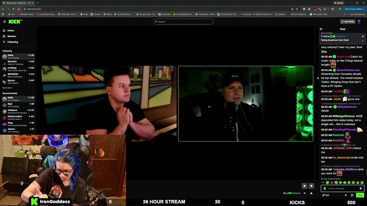The width and height of the screenshot is (367, 206).
Task: Click username QueenHardyLove in chat
Action: 348,70
